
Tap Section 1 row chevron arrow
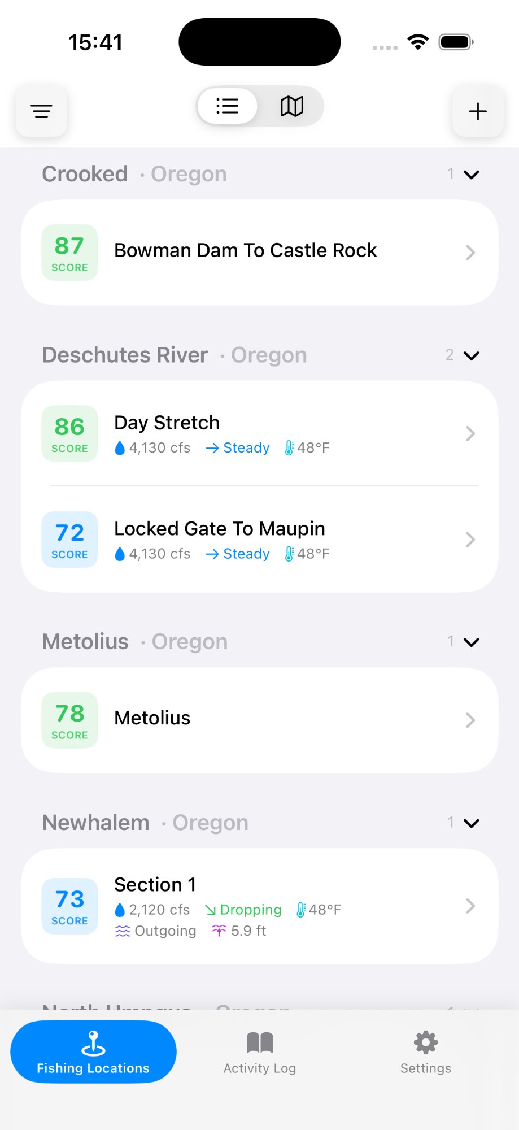[x=470, y=906]
